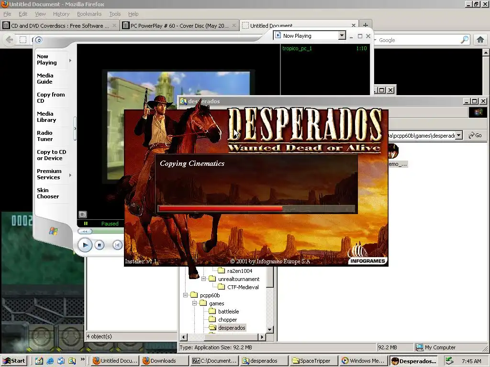Switch to SpaceTripper taskbar button
Image resolution: width=490 pixels, height=367 pixels.
click(x=314, y=361)
